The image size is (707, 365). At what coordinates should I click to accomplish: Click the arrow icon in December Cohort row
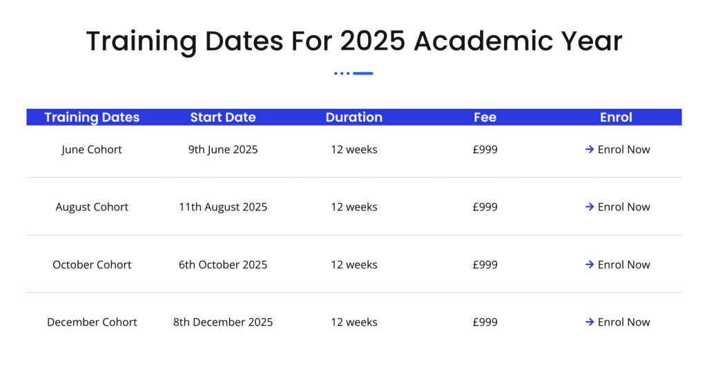tap(590, 322)
